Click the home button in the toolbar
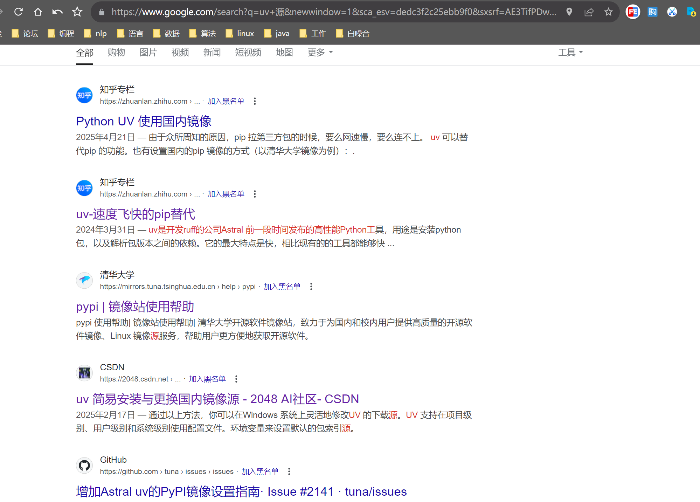700x502 pixels. tap(38, 12)
